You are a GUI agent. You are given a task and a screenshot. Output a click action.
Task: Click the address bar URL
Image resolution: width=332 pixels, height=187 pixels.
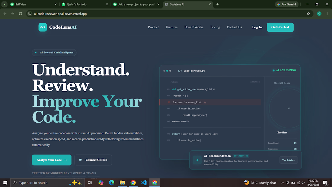pos(60,14)
